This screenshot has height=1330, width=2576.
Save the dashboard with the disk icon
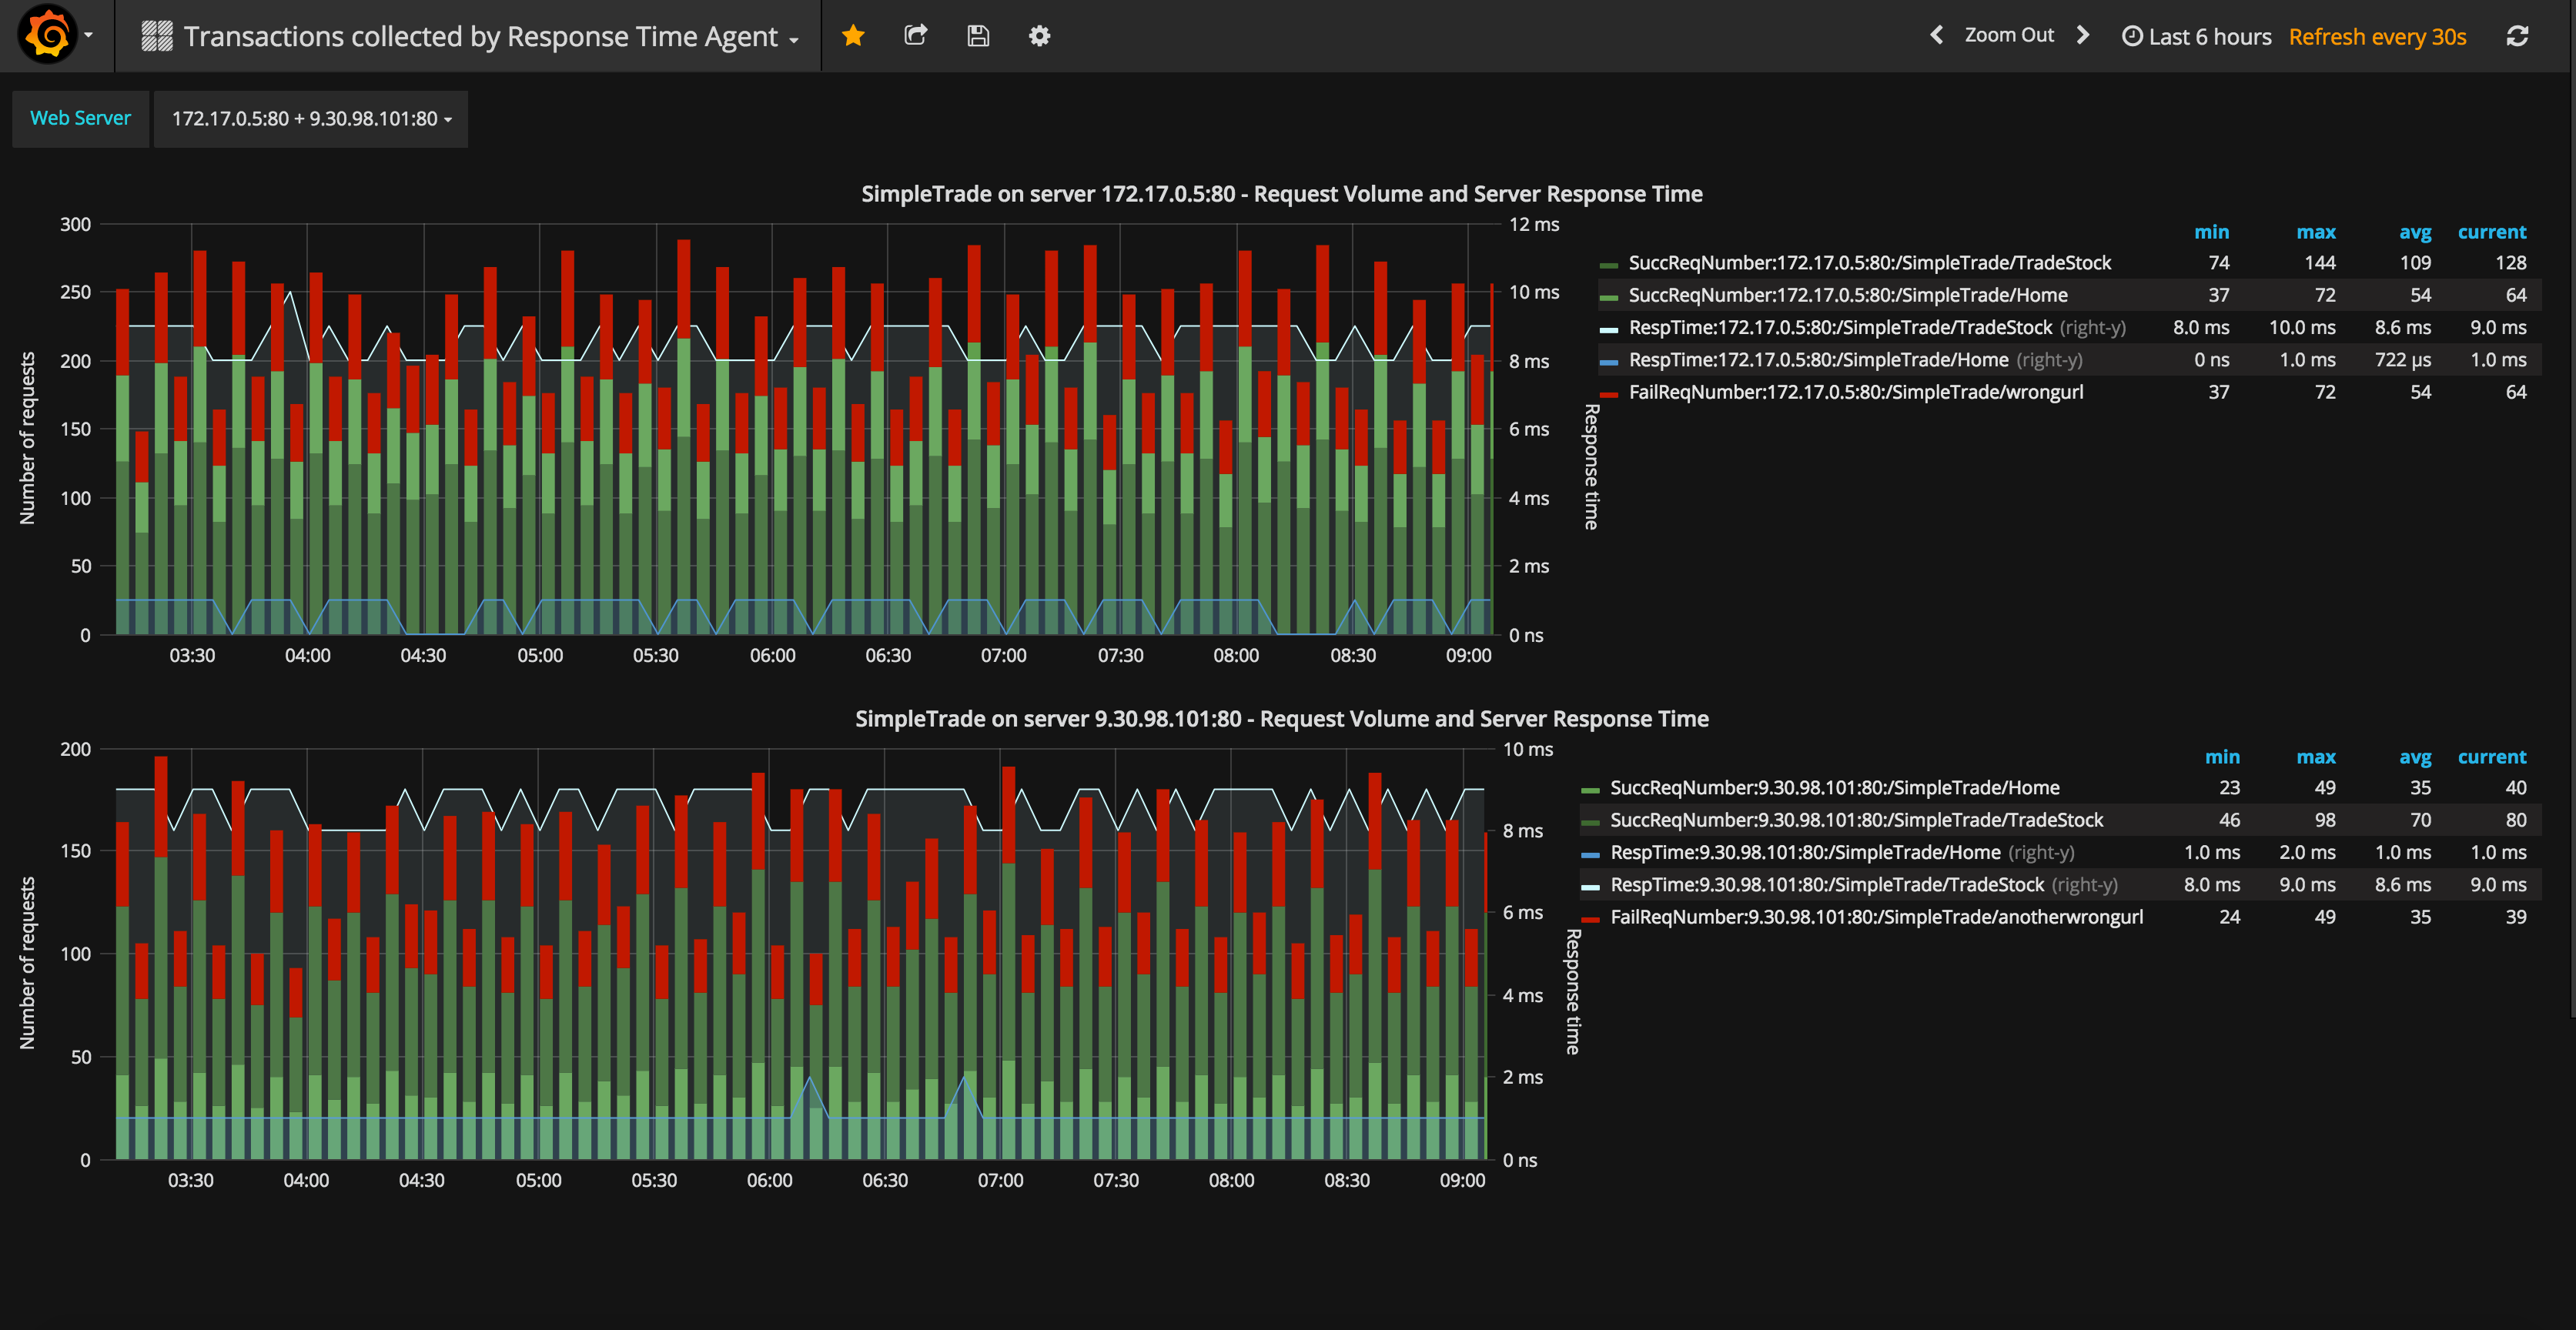pyautogui.click(x=977, y=36)
